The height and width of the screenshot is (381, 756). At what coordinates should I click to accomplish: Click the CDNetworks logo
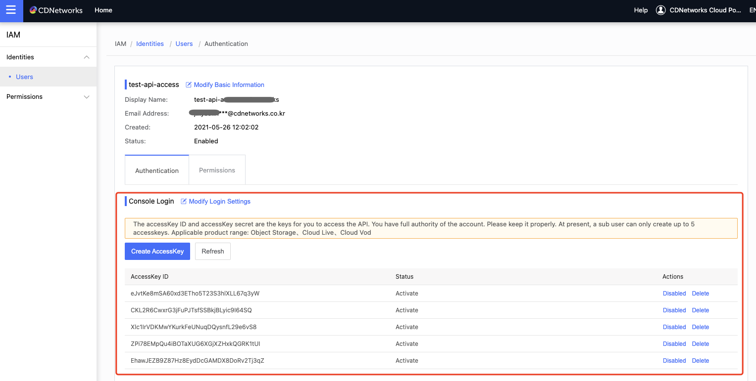56,10
